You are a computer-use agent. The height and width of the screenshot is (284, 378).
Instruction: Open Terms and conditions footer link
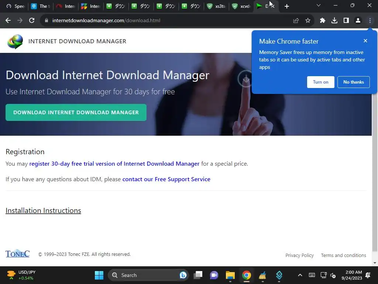(x=344, y=255)
